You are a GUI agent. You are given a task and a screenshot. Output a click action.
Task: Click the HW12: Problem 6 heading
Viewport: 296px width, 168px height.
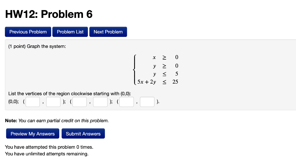coord(49,14)
